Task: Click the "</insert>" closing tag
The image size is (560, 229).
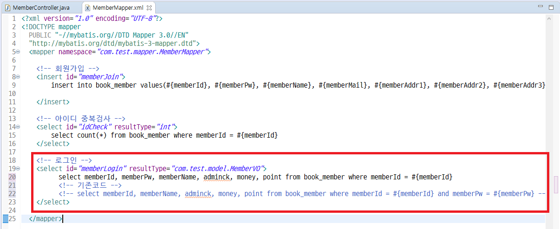Action: [53, 102]
